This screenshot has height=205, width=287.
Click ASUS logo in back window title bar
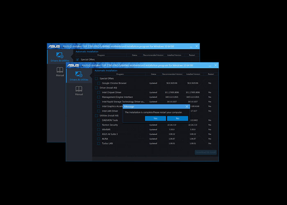54,46
